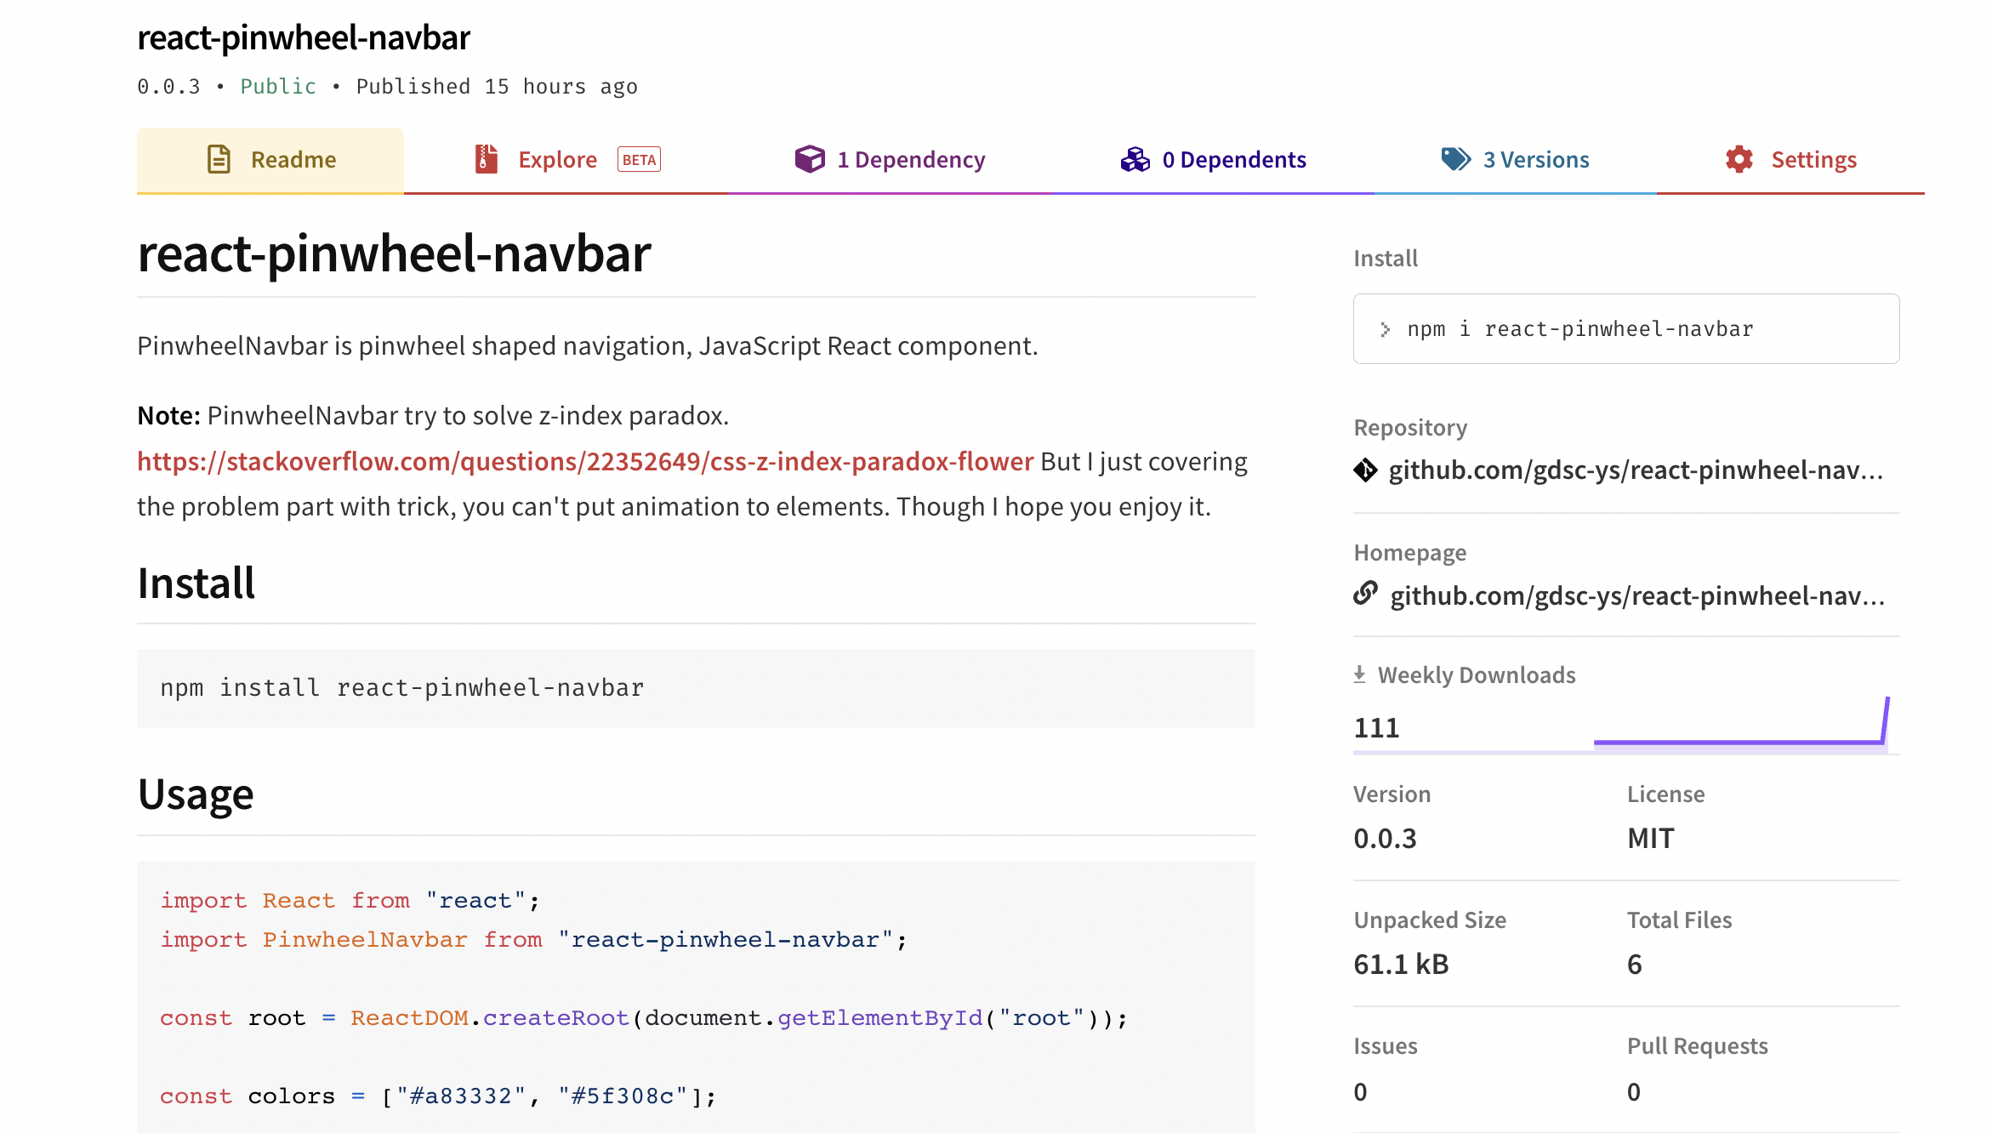This screenshot has height=1133, width=1992.
Task: Click the Pull Requests label
Action: coord(1697,1046)
